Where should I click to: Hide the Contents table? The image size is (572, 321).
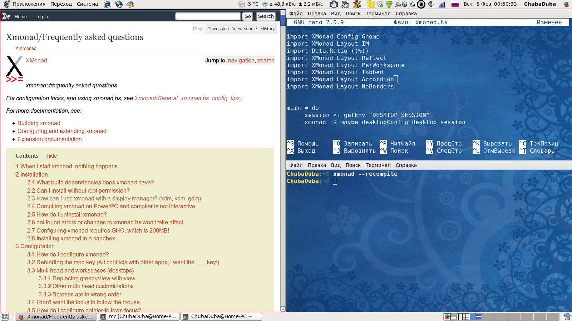point(52,156)
